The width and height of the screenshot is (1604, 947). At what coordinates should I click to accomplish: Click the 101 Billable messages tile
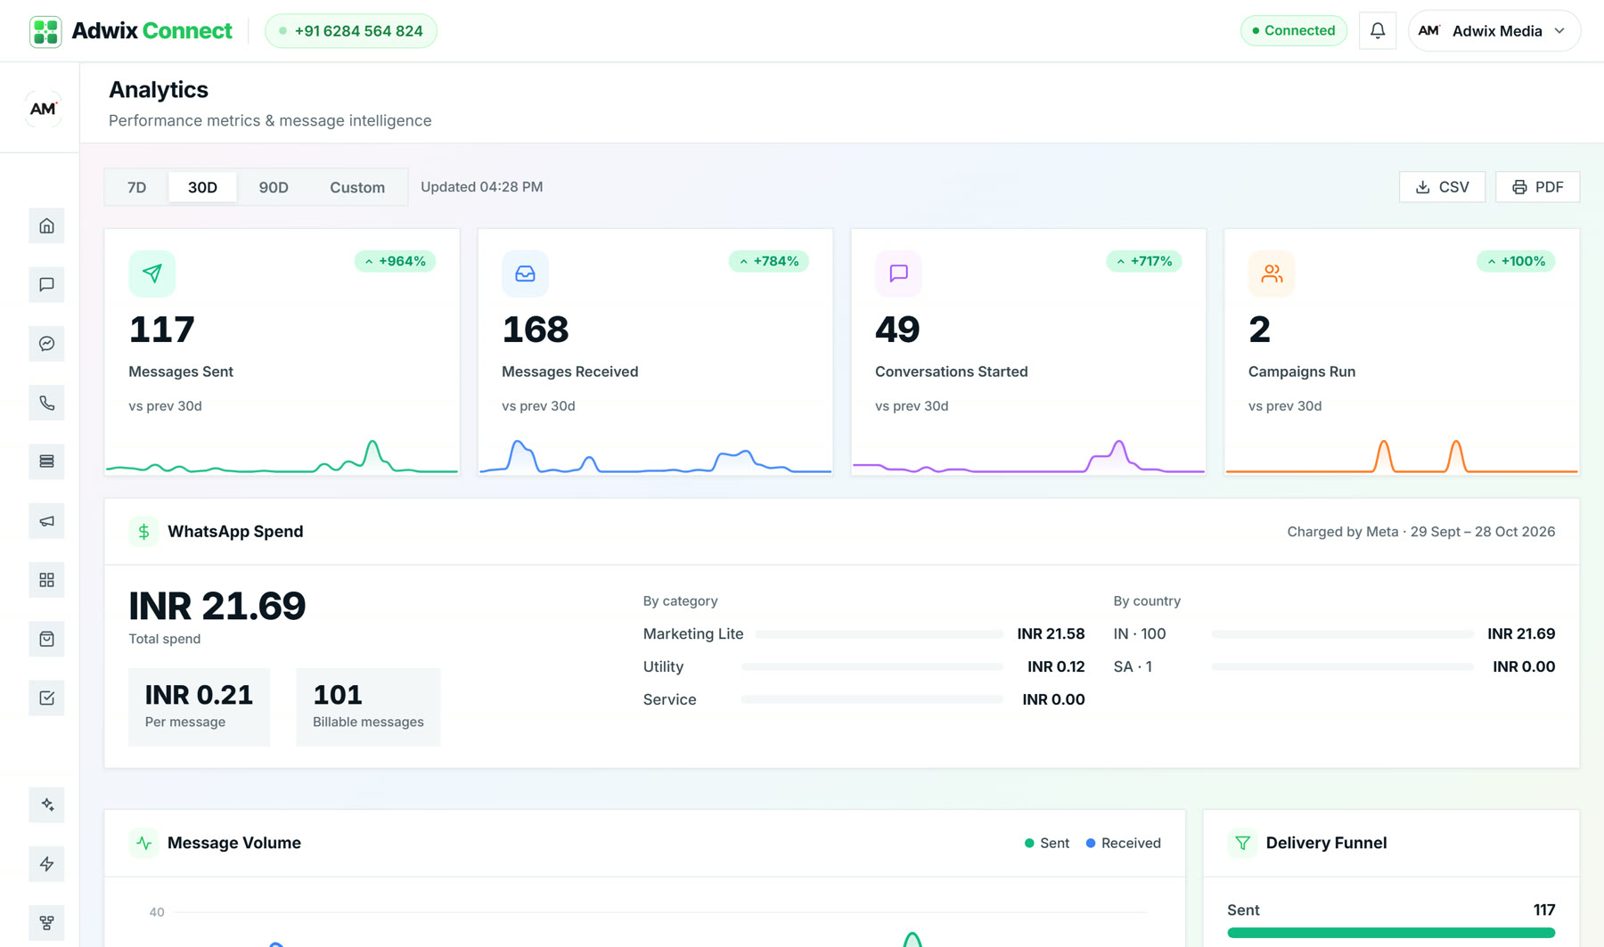pyautogui.click(x=368, y=706)
